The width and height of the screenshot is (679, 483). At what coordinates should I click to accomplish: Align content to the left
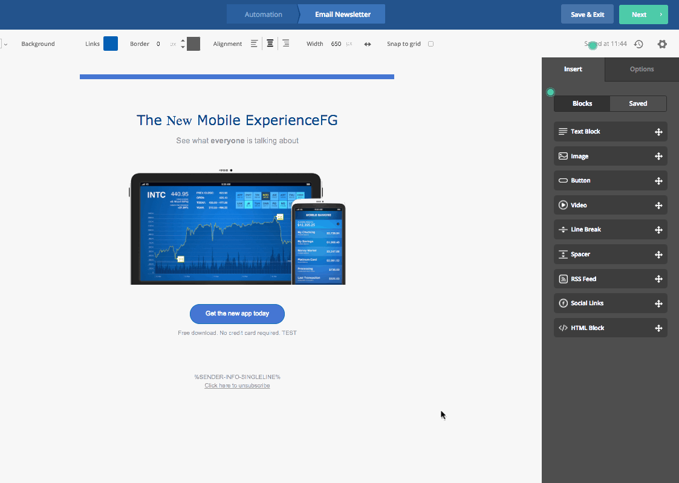(254, 44)
